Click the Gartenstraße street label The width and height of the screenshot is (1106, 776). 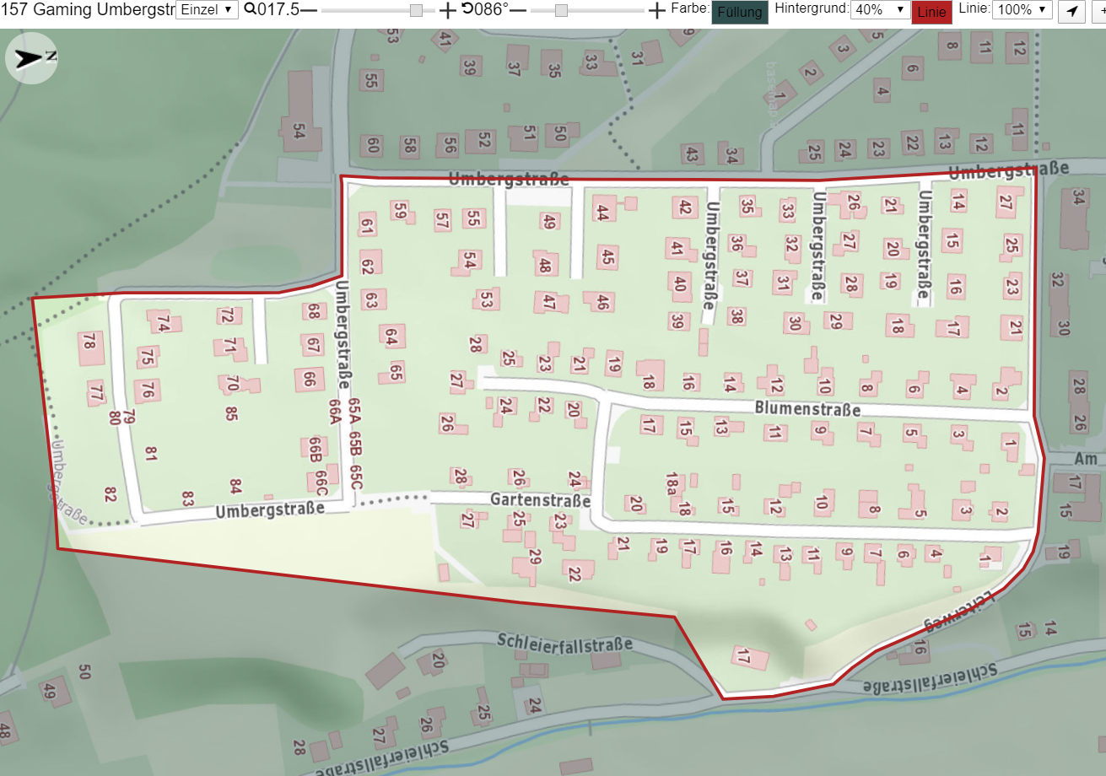540,500
